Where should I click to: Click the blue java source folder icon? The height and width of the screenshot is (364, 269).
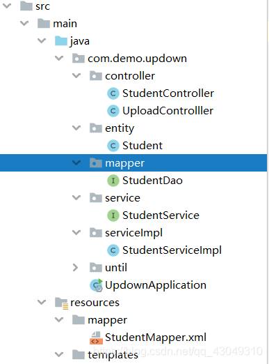point(61,41)
